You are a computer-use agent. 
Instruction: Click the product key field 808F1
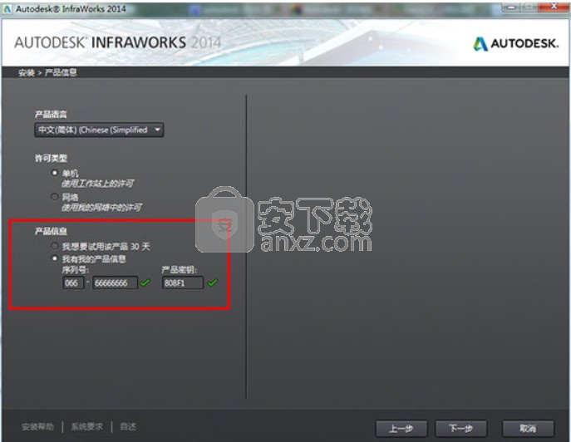183,282
